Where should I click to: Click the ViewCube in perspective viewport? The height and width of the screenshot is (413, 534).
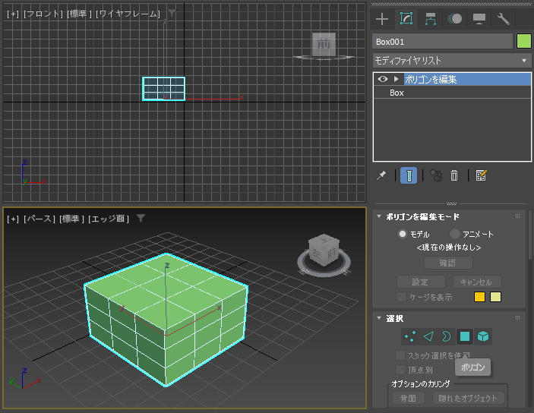[x=324, y=249]
